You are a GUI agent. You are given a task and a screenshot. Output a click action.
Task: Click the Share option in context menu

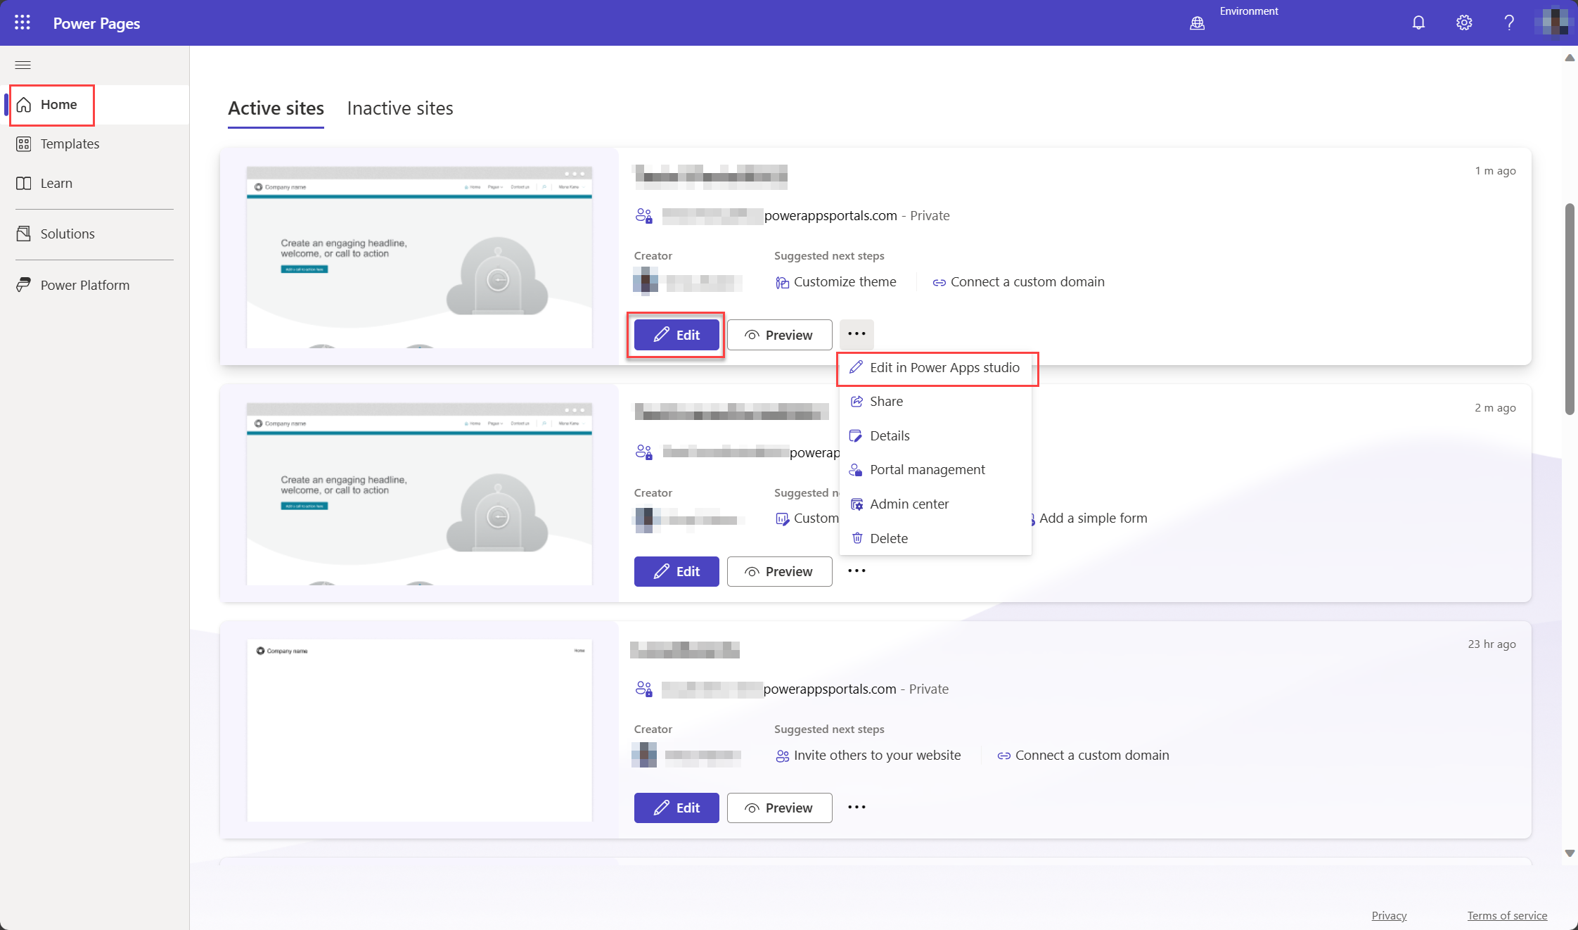tap(885, 401)
